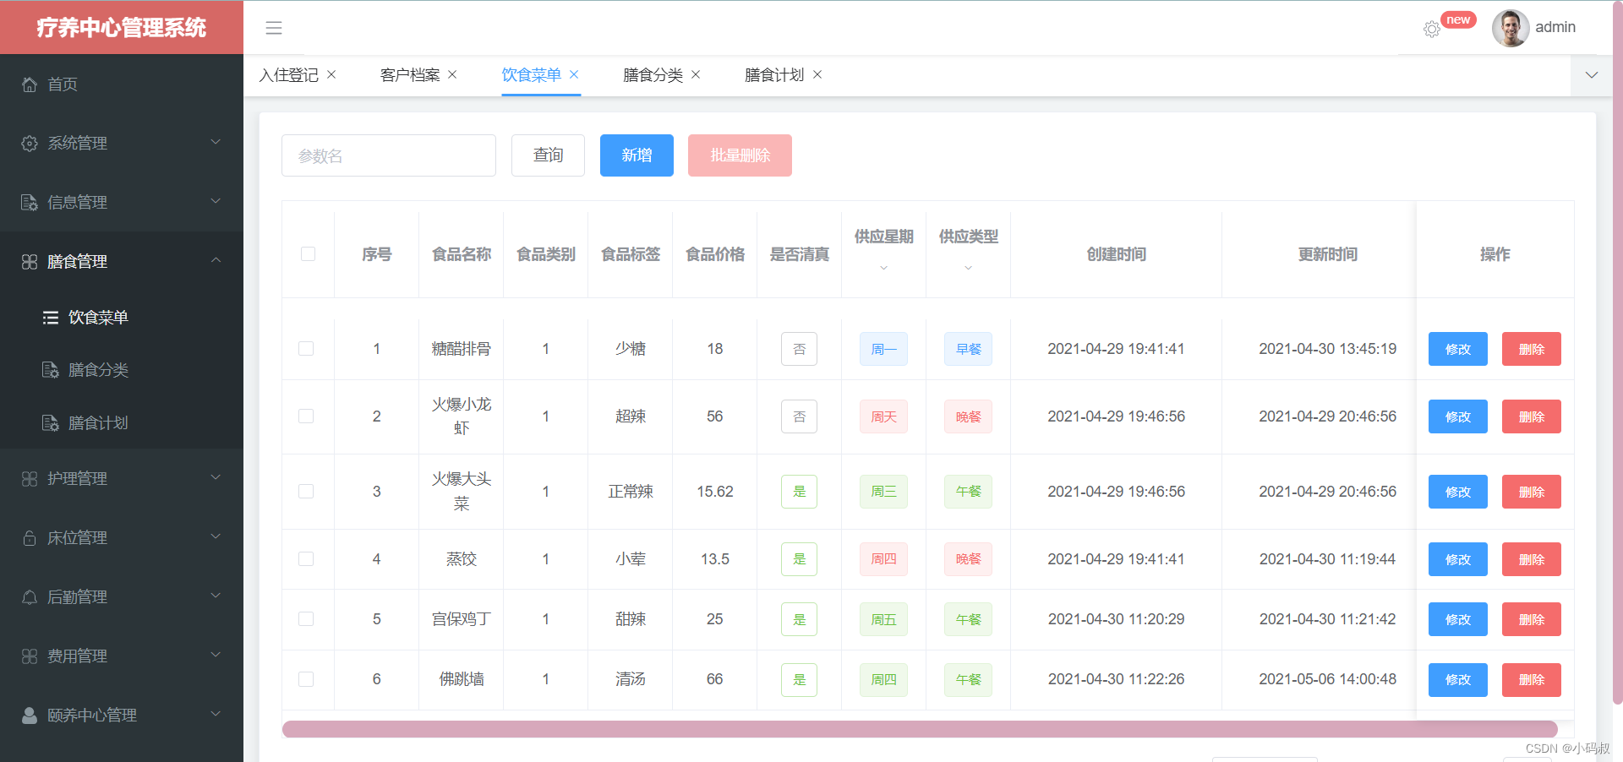Open the tabs dropdown arrow at right
Image resolution: width=1623 pixels, height=762 pixels.
(x=1592, y=75)
